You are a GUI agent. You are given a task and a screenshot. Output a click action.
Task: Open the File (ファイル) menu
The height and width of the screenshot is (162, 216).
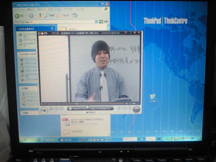(x=19, y=10)
